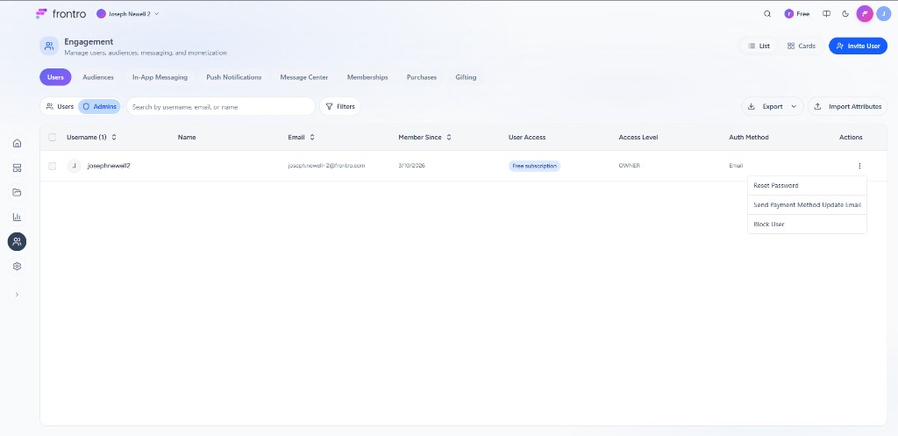Click the Free subscription badge

click(534, 166)
